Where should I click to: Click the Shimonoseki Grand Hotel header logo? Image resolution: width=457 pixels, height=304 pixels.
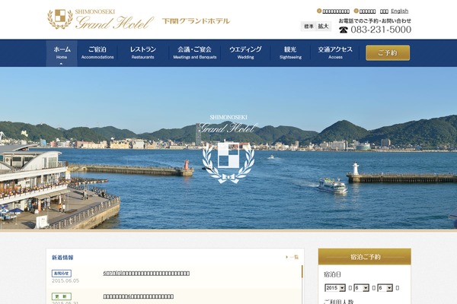click(101, 19)
